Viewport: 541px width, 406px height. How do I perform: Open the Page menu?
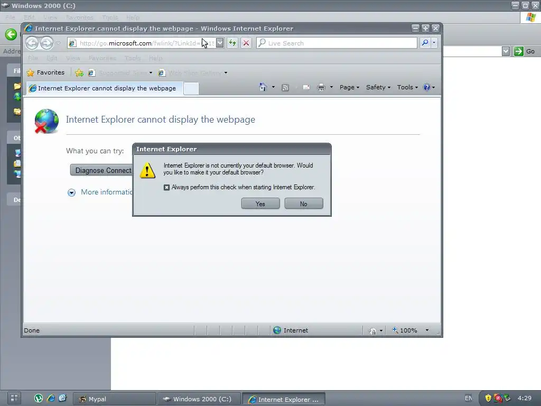350,87
